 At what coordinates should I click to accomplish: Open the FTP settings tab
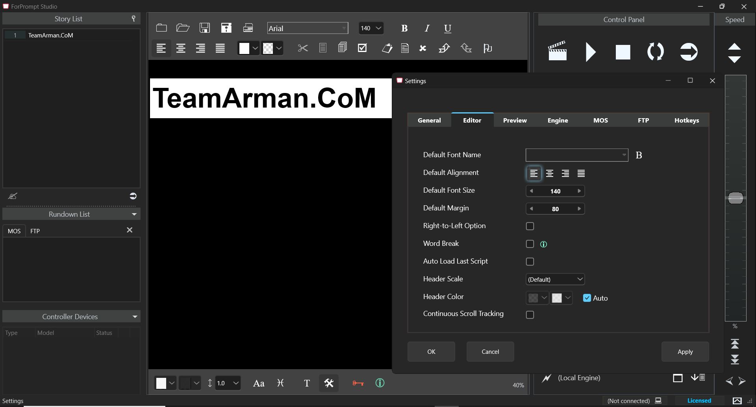[x=643, y=120]
